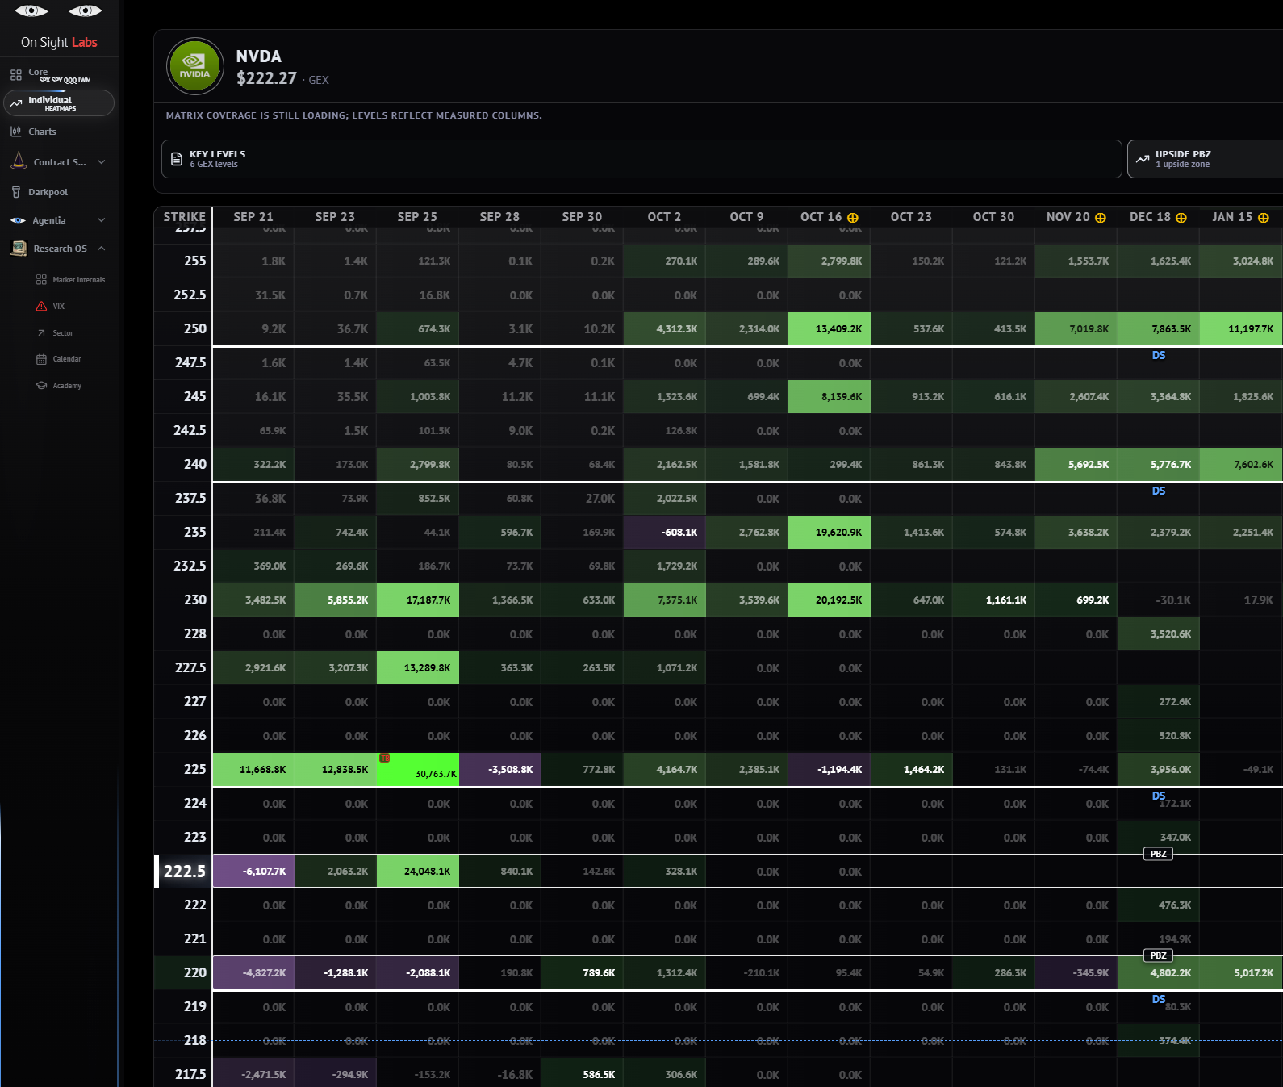The width and height of the screenshot is (1283, 1087).
Task: Click the plus marker beside DEC 18
Action: pyautogui.click(x=1181, y=218)
